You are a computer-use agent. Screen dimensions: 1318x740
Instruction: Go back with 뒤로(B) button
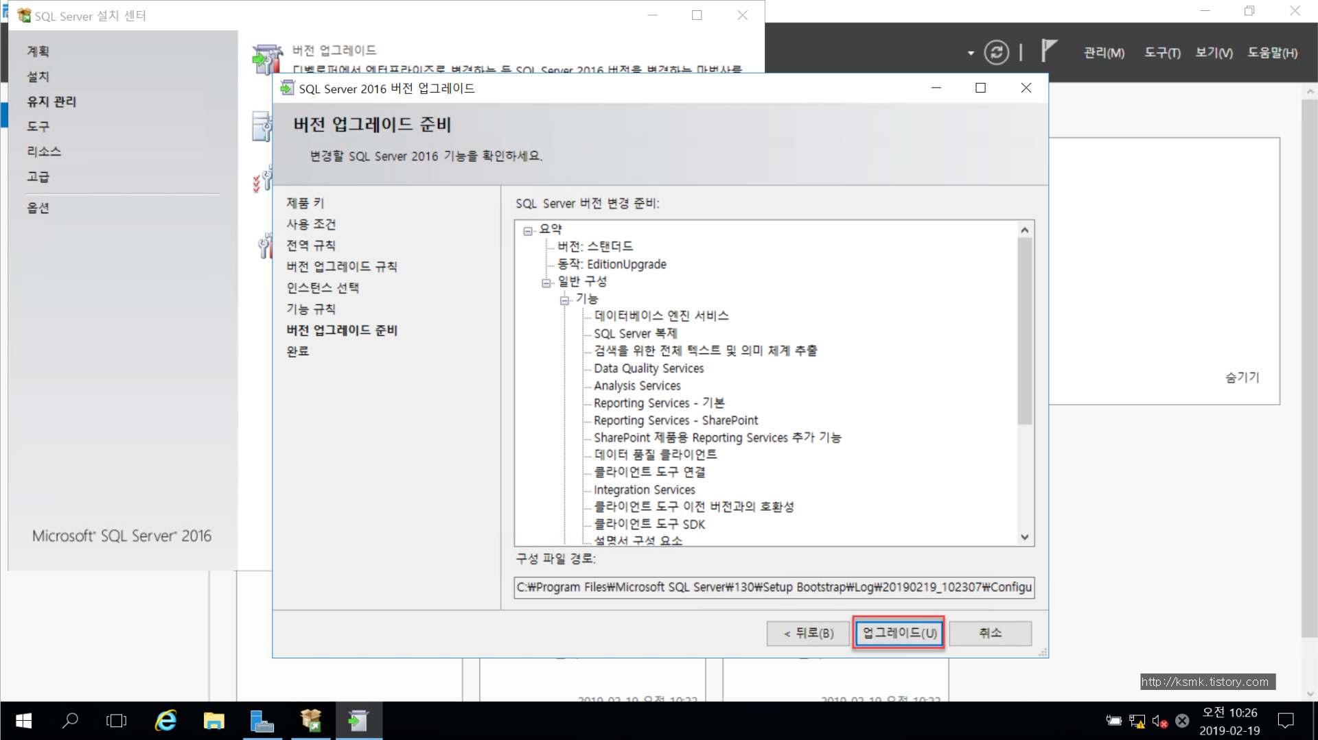coord(809,633)
